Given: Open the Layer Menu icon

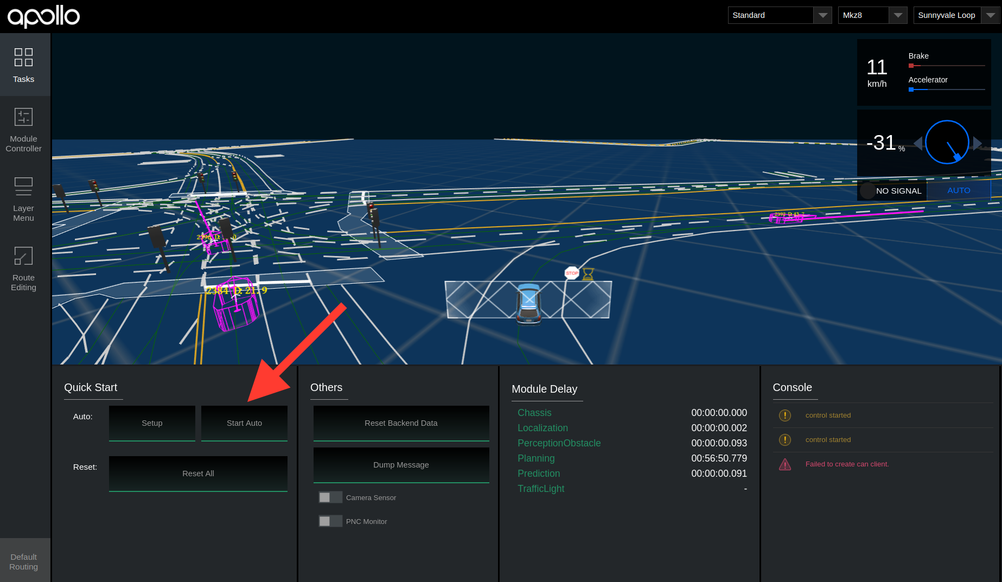Looking at the screenshot, I should (x=23, y=187).
